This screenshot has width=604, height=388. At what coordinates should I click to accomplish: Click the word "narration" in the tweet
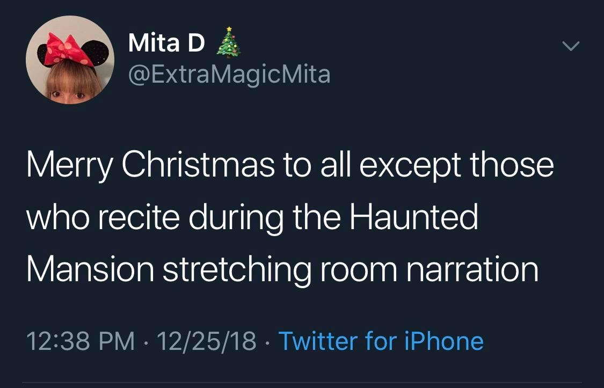tap(471, 269)
